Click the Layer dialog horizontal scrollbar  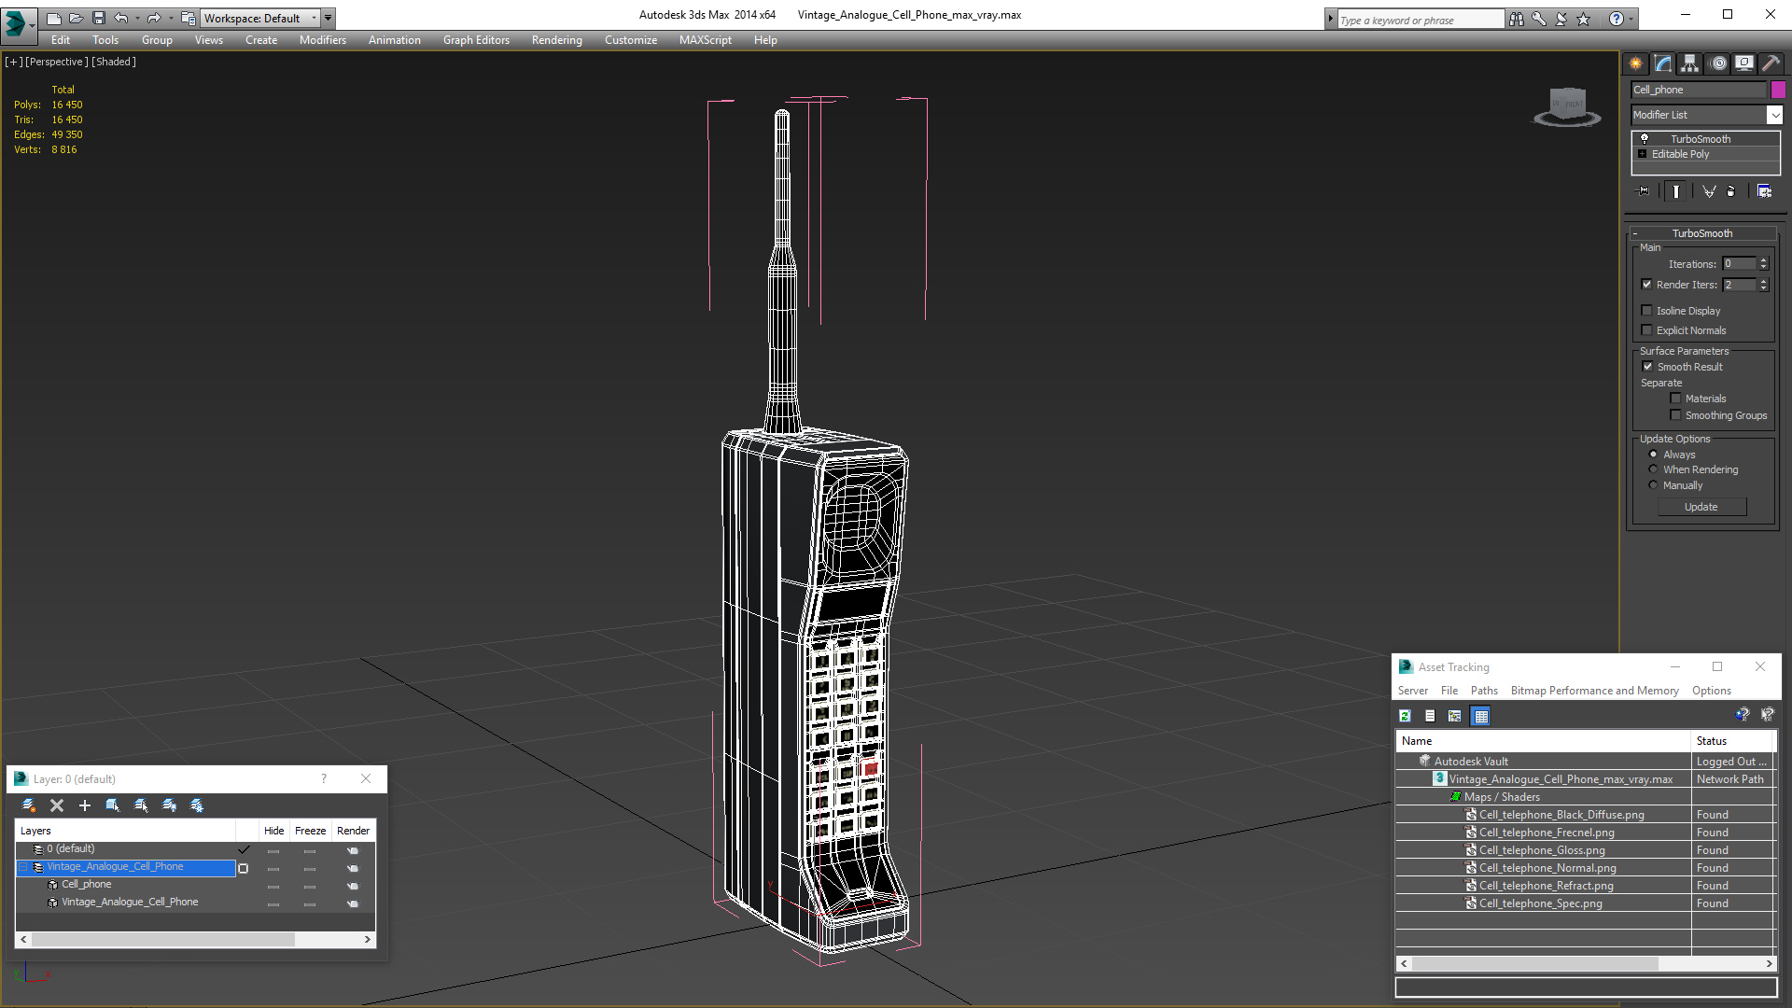195,940
